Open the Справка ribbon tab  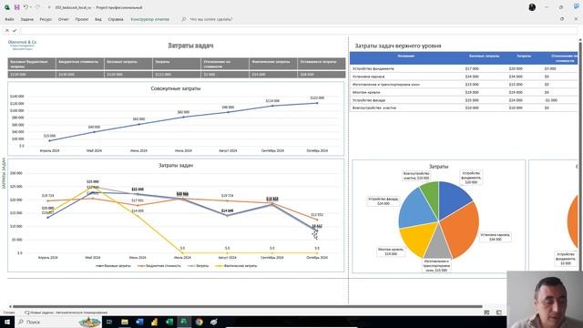pyautogui.click(x=116, y=19)
